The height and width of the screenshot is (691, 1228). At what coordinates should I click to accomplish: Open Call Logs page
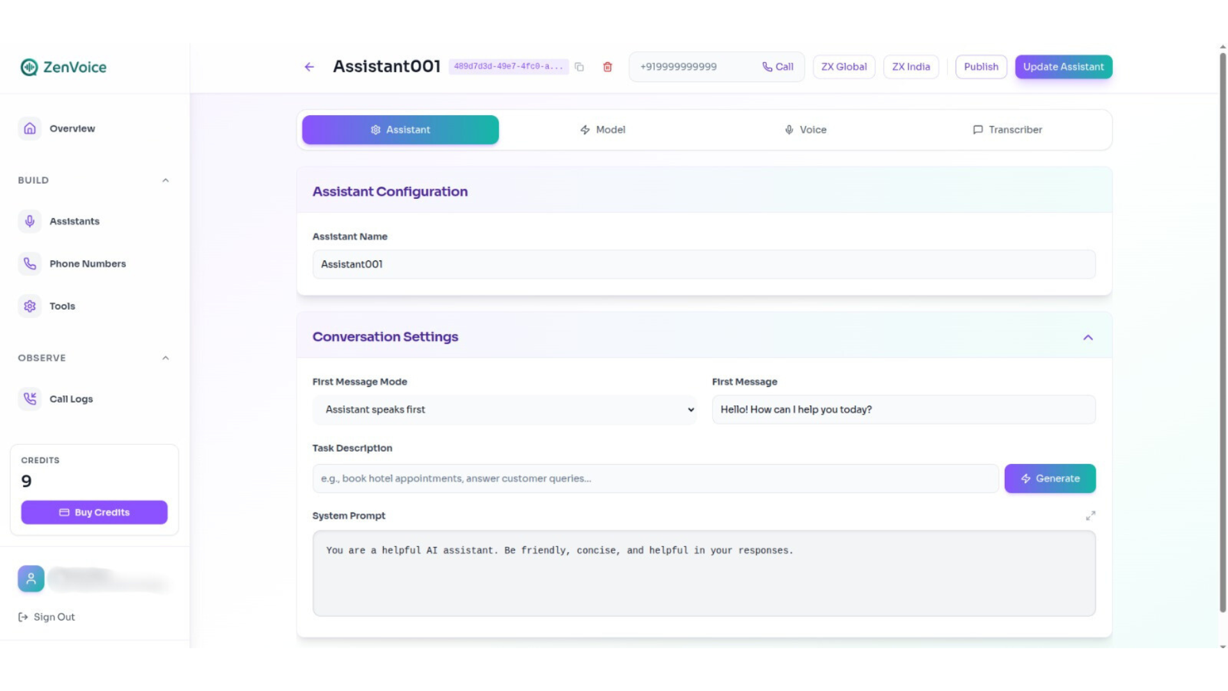pos(71,399)
